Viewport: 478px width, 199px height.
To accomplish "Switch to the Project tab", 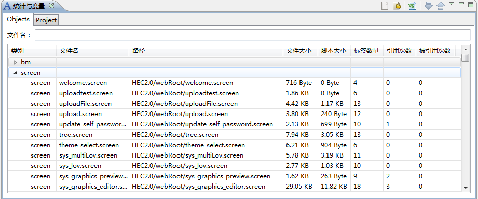I will pos(46,20).
